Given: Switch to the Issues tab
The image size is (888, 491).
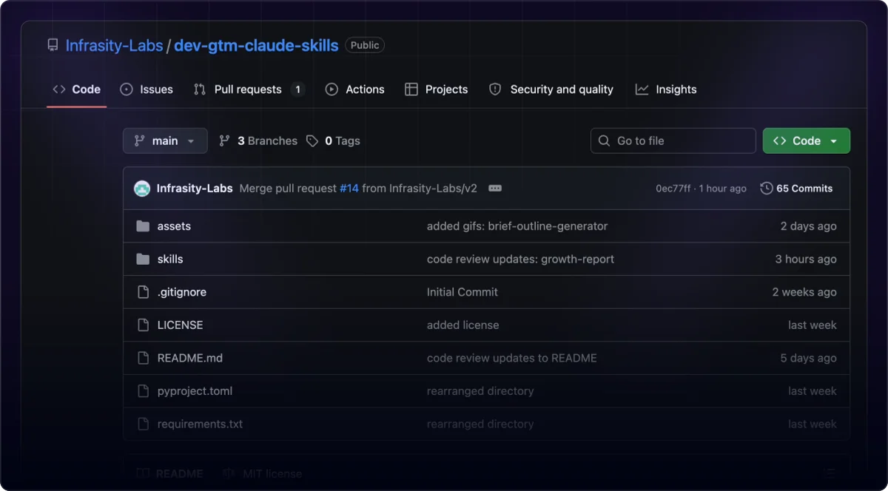Looking at the screenshot, I should (x=147, y=89).
